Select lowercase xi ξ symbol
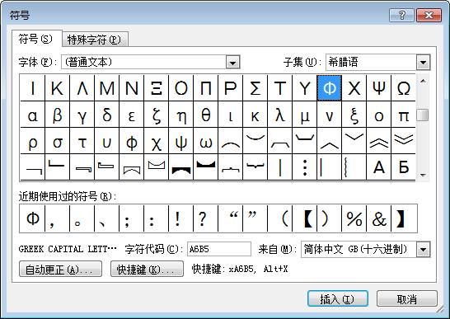 coord(354,115)
